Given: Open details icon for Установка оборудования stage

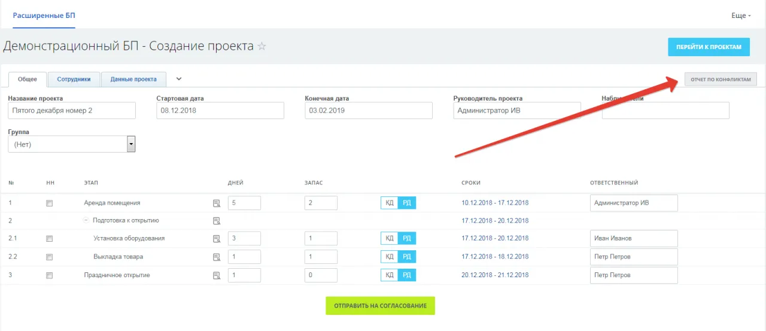Looking at the screenshot, I should pyautogui.click(x=217, y=239).
